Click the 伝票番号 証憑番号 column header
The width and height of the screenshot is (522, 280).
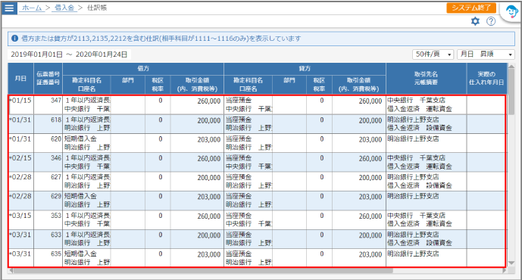pos(48,79)
